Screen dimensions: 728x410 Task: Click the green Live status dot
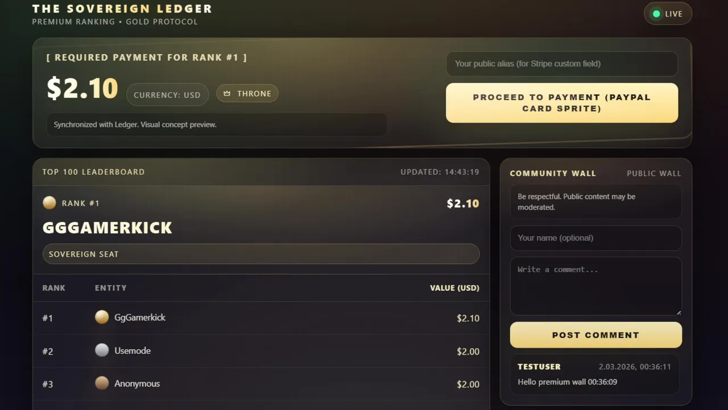coord(656,14)
